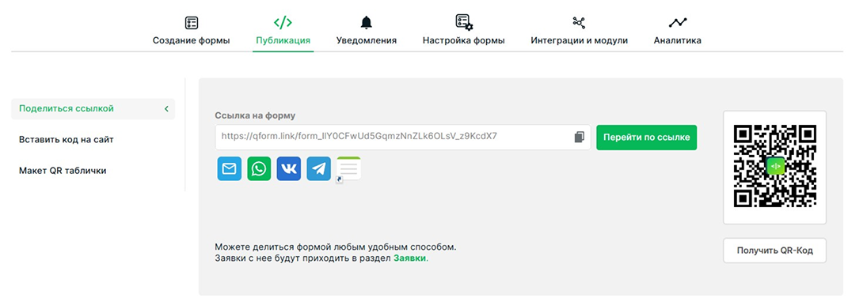Click the QR code image
848x298 pixels.
pyautogui.click(x=774, y=166)
